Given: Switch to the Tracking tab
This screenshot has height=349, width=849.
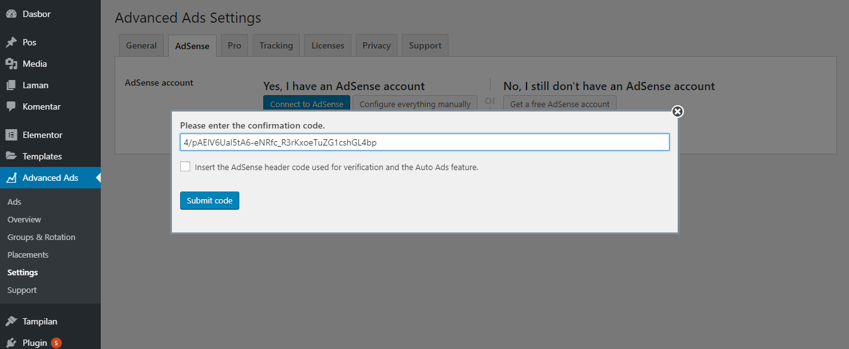Looking at the screenshot, I should [x=276, y=45].
